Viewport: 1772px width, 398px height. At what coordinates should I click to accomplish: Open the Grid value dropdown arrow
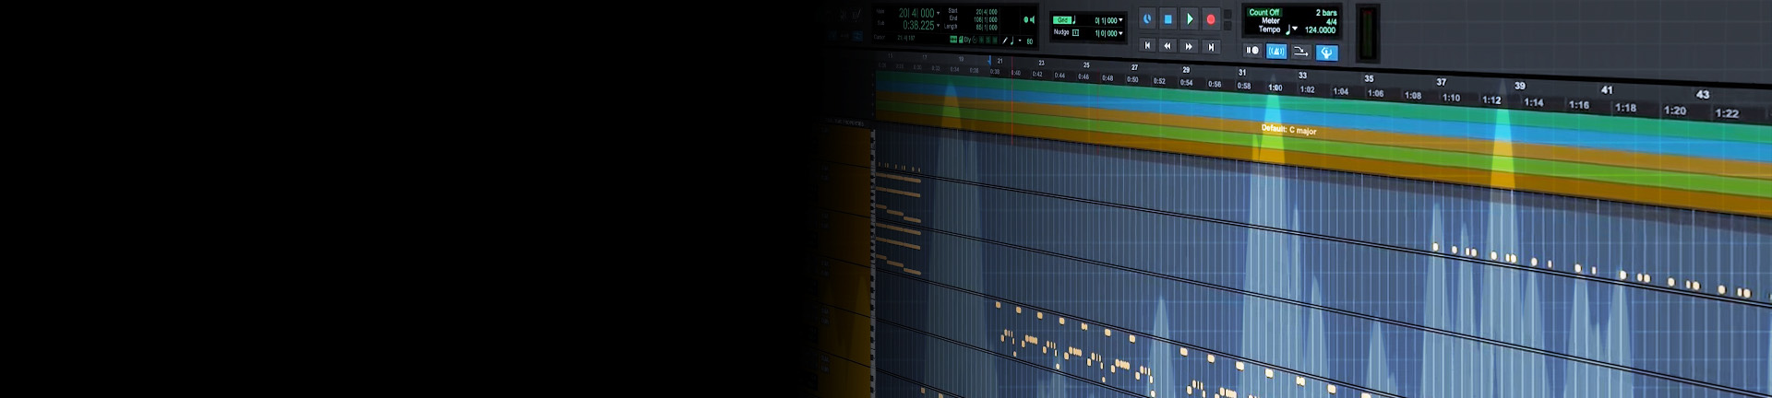1121,20
